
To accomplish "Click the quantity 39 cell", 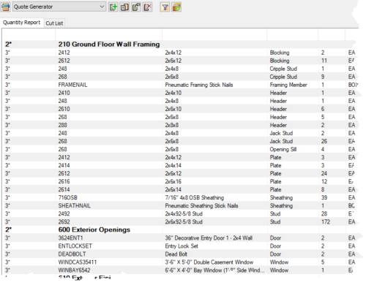I will 324,197.
